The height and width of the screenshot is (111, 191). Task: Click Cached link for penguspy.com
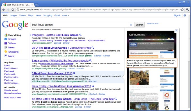pos(57,43)
